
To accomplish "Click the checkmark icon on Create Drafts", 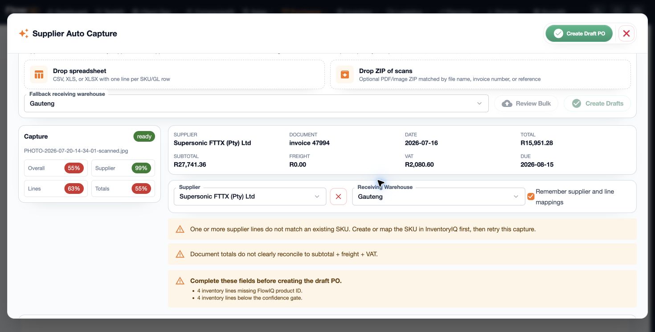I will (577, 103).
